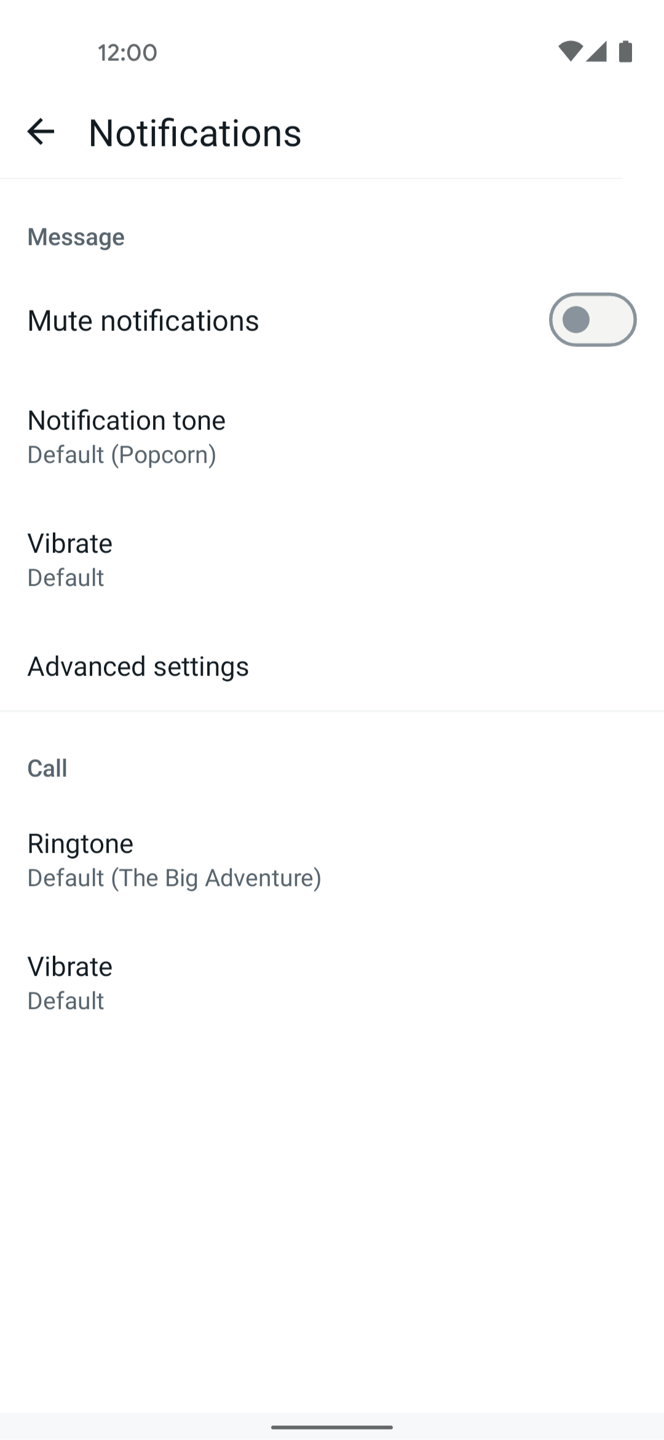The height and width of the screenshot is (1440, 664).
Task: Tap the Message section header
Action: [76, 237]
